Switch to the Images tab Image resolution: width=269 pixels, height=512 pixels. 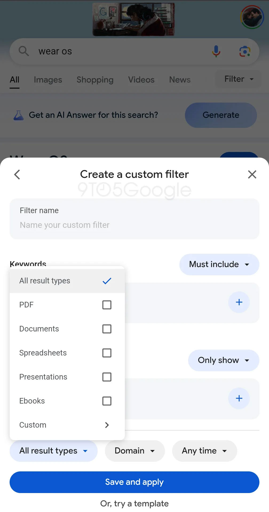click(48, 80)
